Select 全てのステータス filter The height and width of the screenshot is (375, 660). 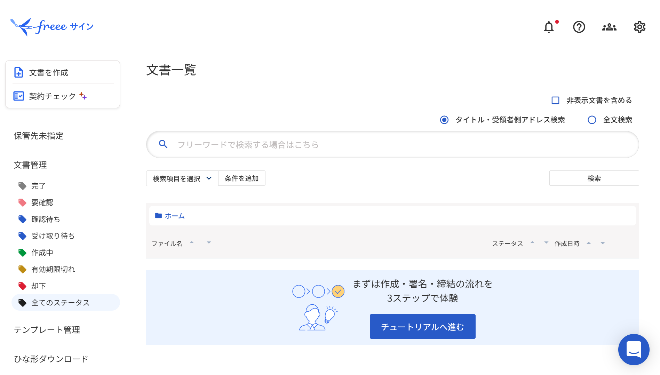point(66,303)
